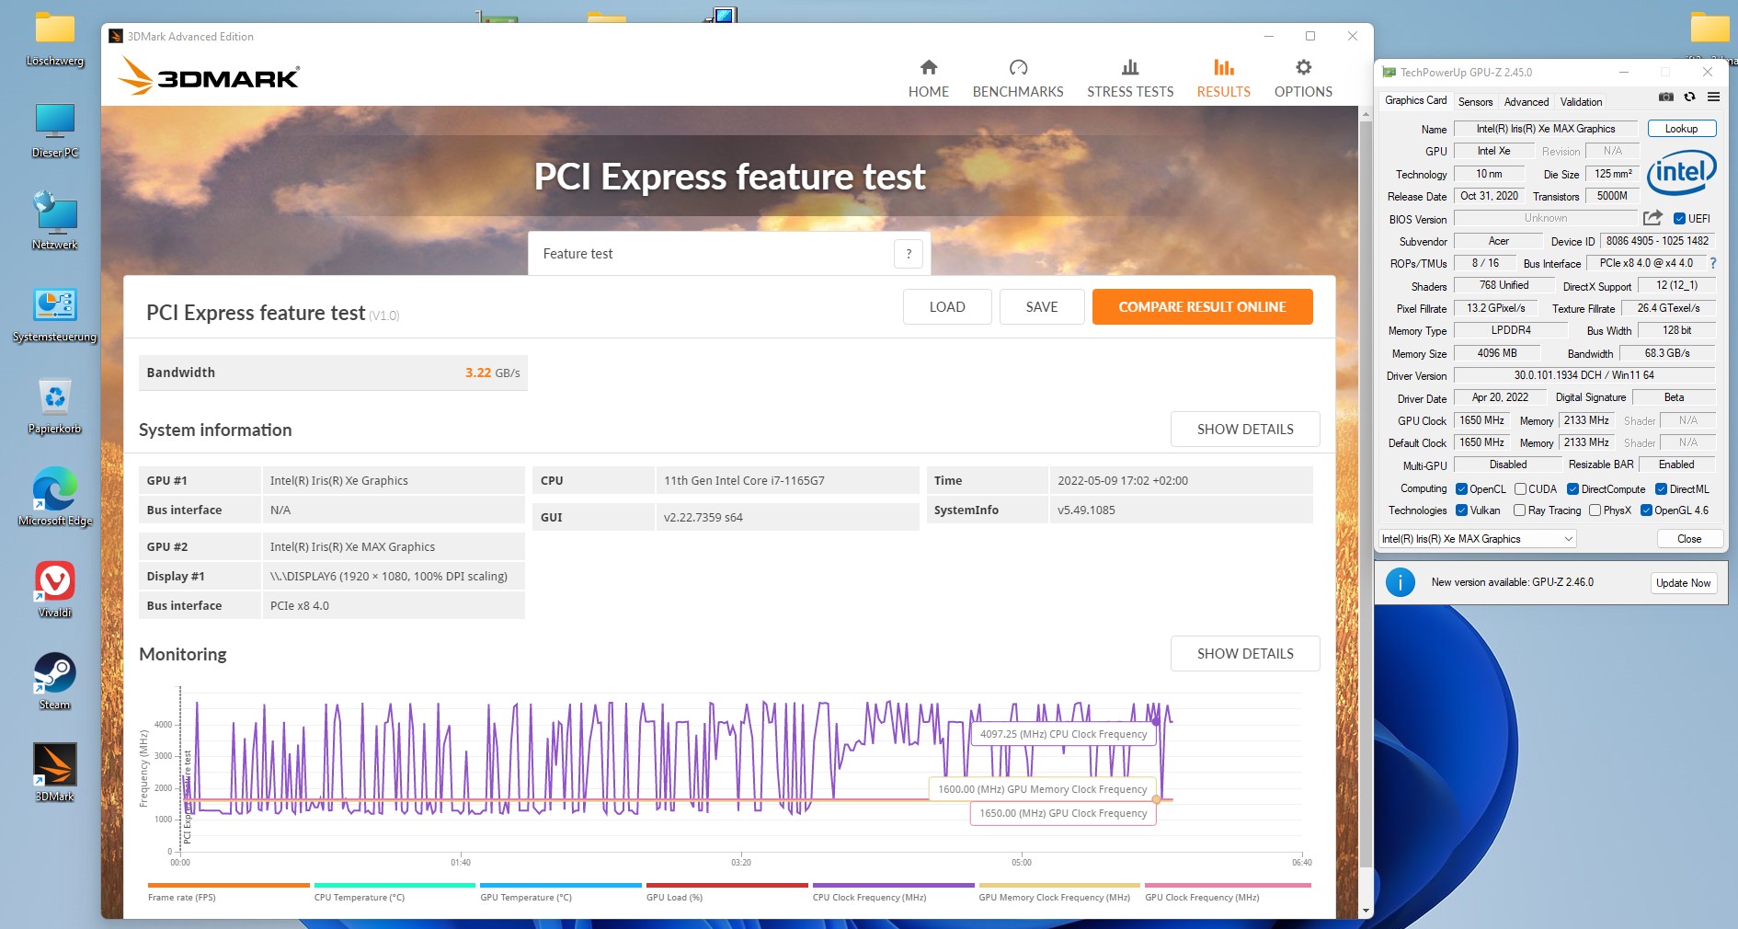Viewport: 1738px width, 929px height.
Task: Click Bus Interface question mark in GPU-Z
Action: click(x=1712, y=263)
